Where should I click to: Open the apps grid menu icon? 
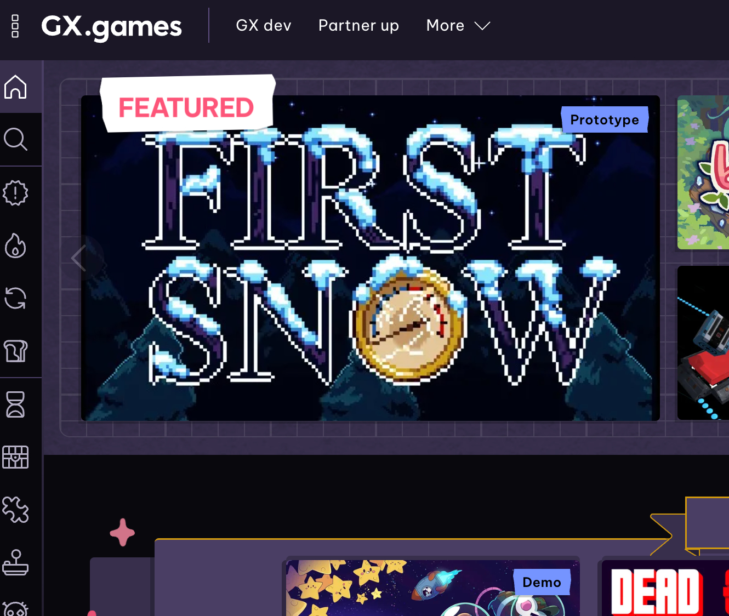coord(15,26)
